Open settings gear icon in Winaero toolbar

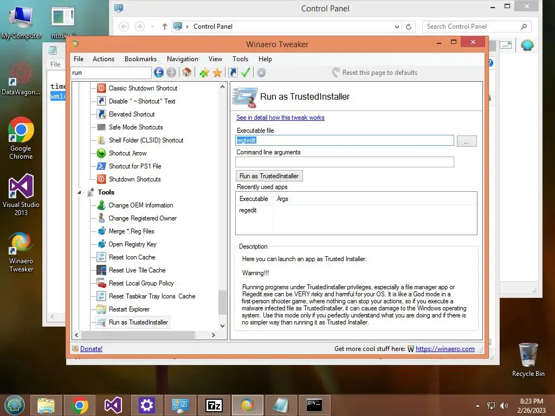(261, 73)
